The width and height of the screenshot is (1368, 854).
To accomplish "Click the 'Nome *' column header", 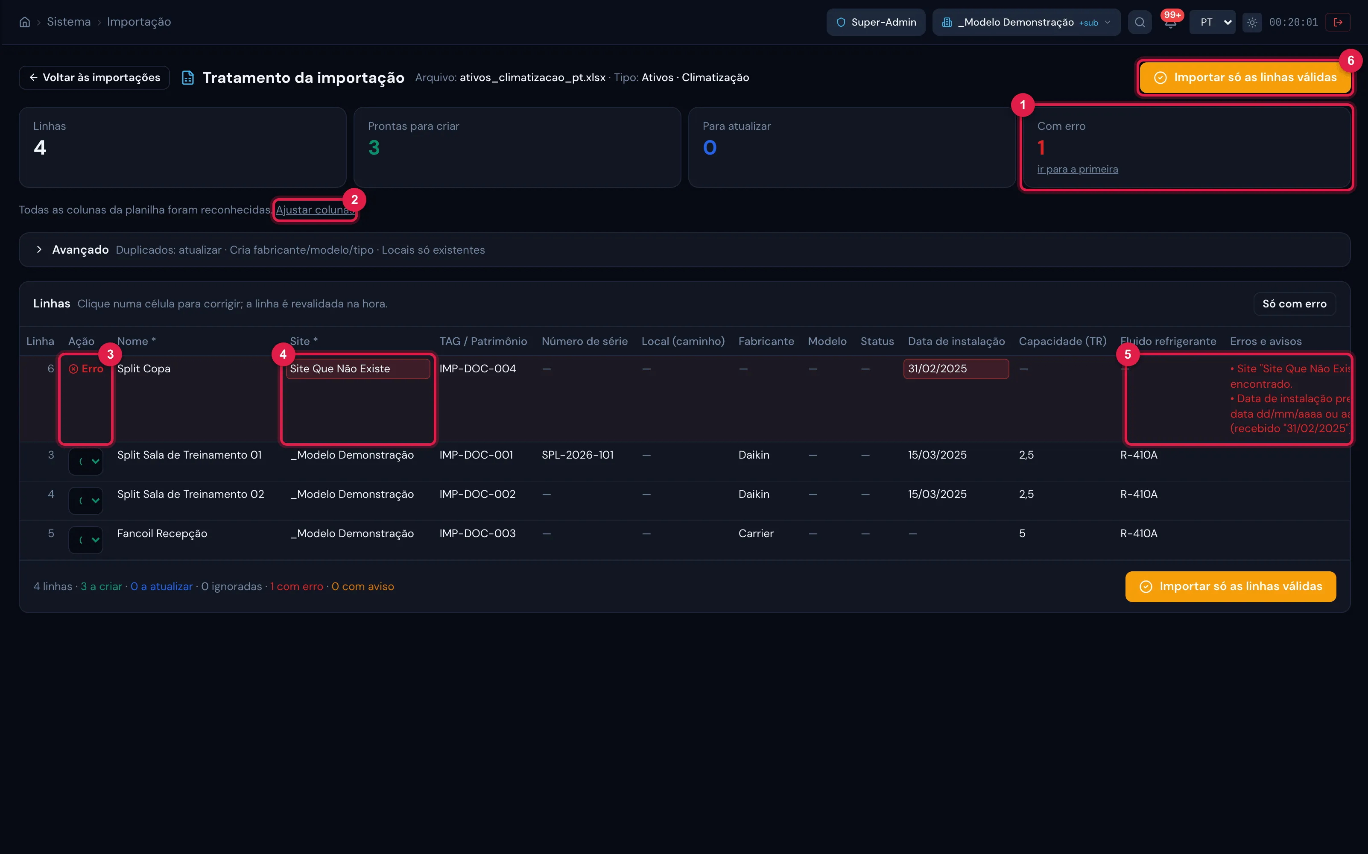I will tap(136, 341).
